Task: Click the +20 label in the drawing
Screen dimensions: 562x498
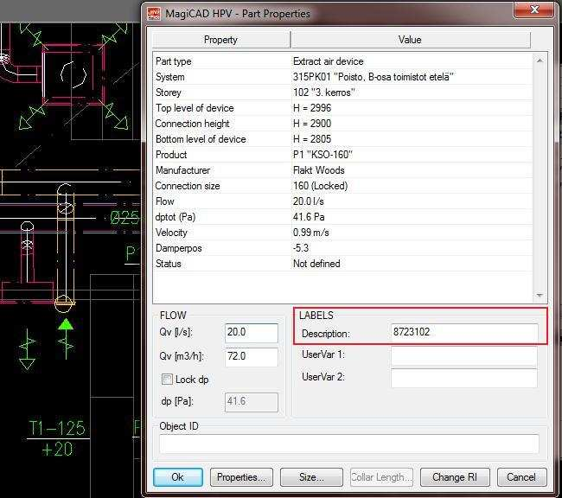Action: click(x=57, y=450)
